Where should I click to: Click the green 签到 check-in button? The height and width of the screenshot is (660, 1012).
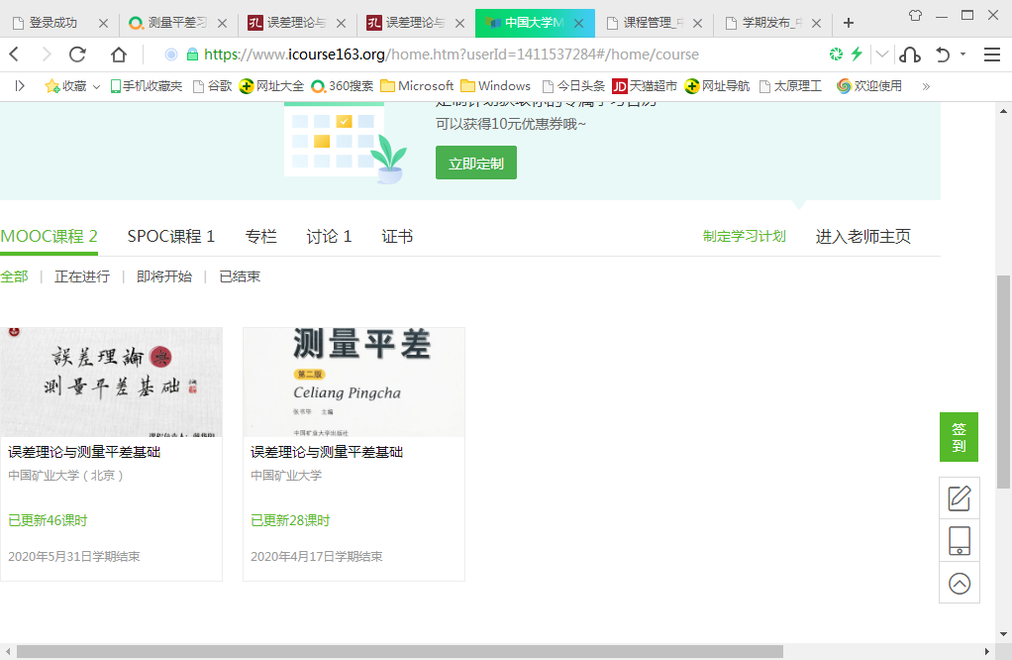[x=959, y=437]
